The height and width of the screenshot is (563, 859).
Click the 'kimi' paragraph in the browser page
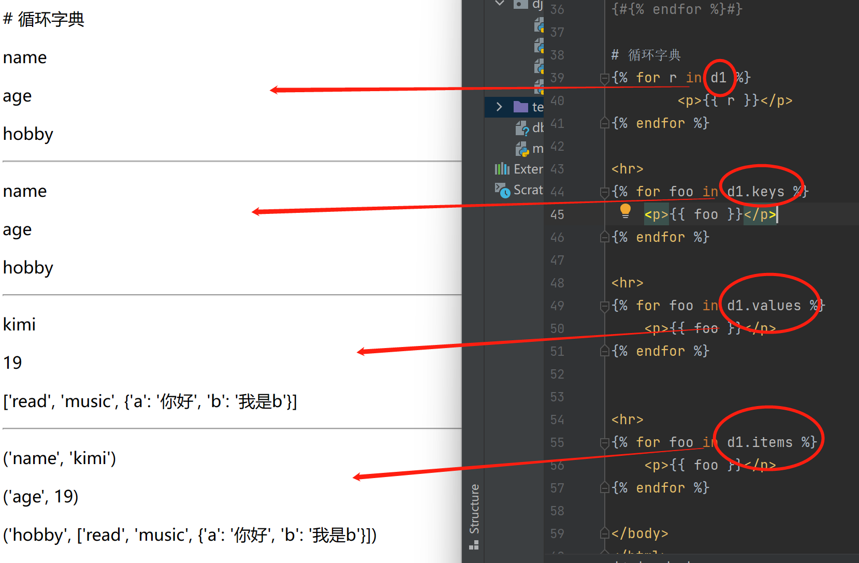pyautogui.click(x=20, y=324)
